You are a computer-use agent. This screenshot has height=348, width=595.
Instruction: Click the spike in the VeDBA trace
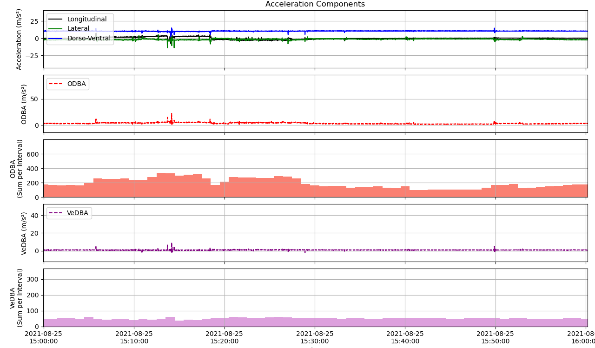point(172,245)
